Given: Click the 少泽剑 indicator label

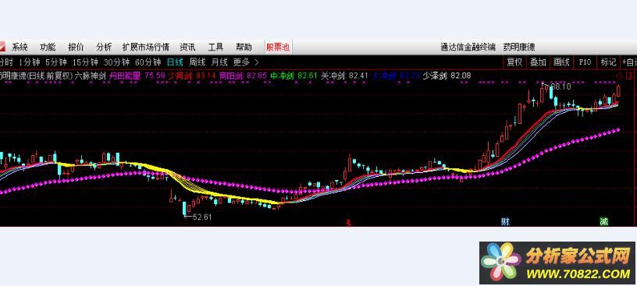Looking at the screenshot, I should [435, 76].
